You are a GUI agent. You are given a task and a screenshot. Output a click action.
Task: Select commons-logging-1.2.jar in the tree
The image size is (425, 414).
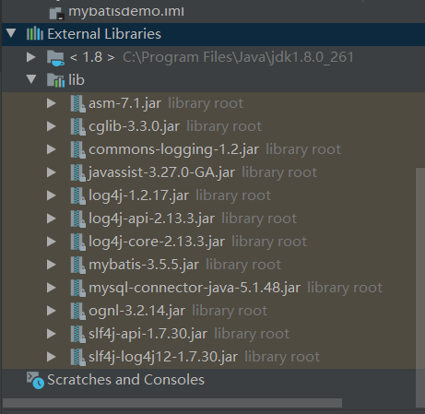173,150
